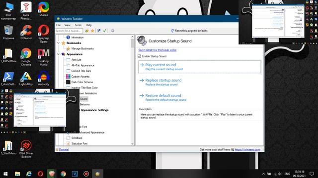
Task: Select Inactive Title Bars Color tree item
Action: [84, 88]
